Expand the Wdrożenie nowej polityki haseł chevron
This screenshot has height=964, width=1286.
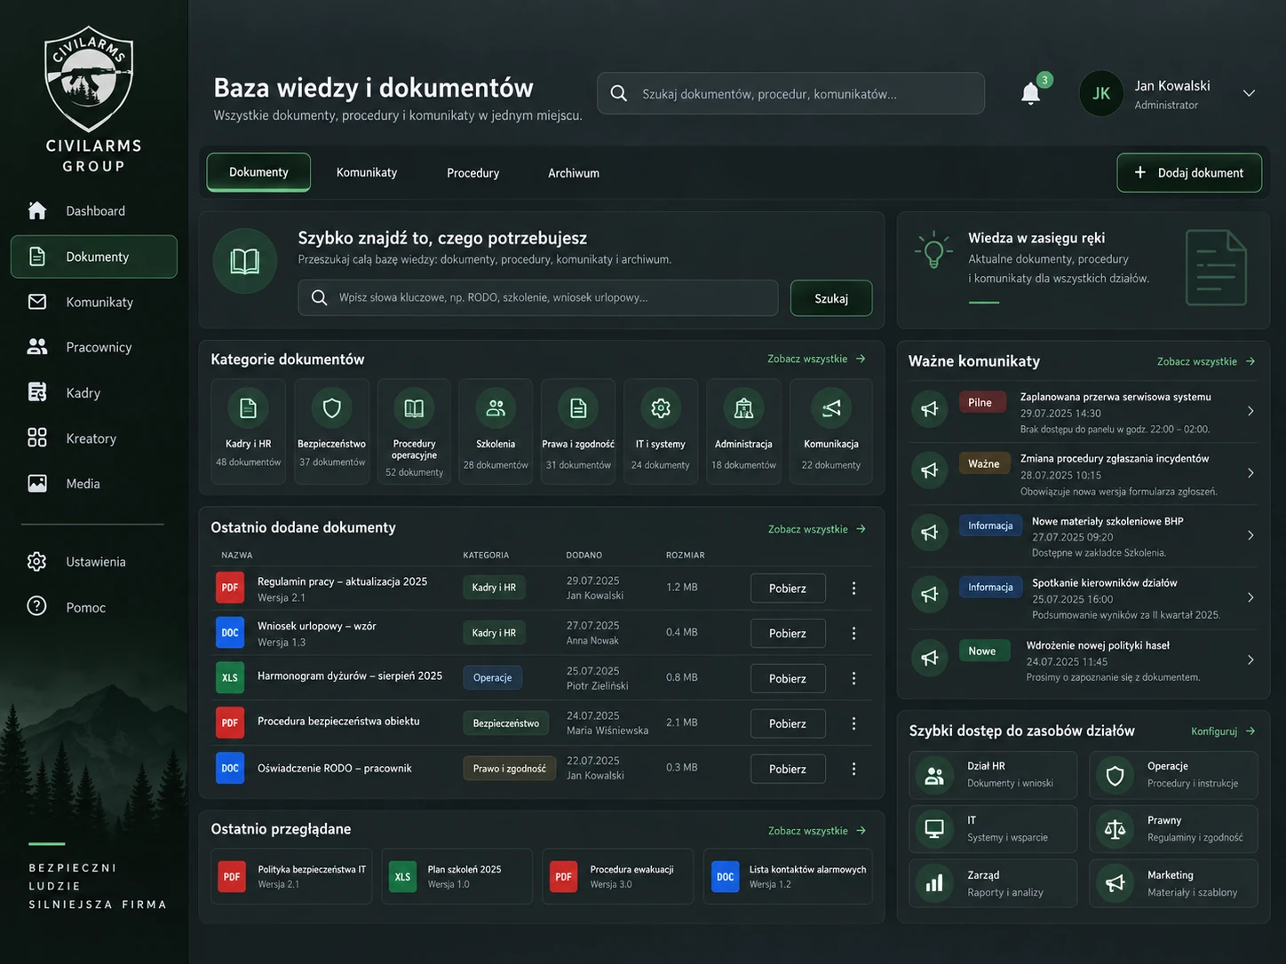pyautogui.click(x=1250, y=660)
